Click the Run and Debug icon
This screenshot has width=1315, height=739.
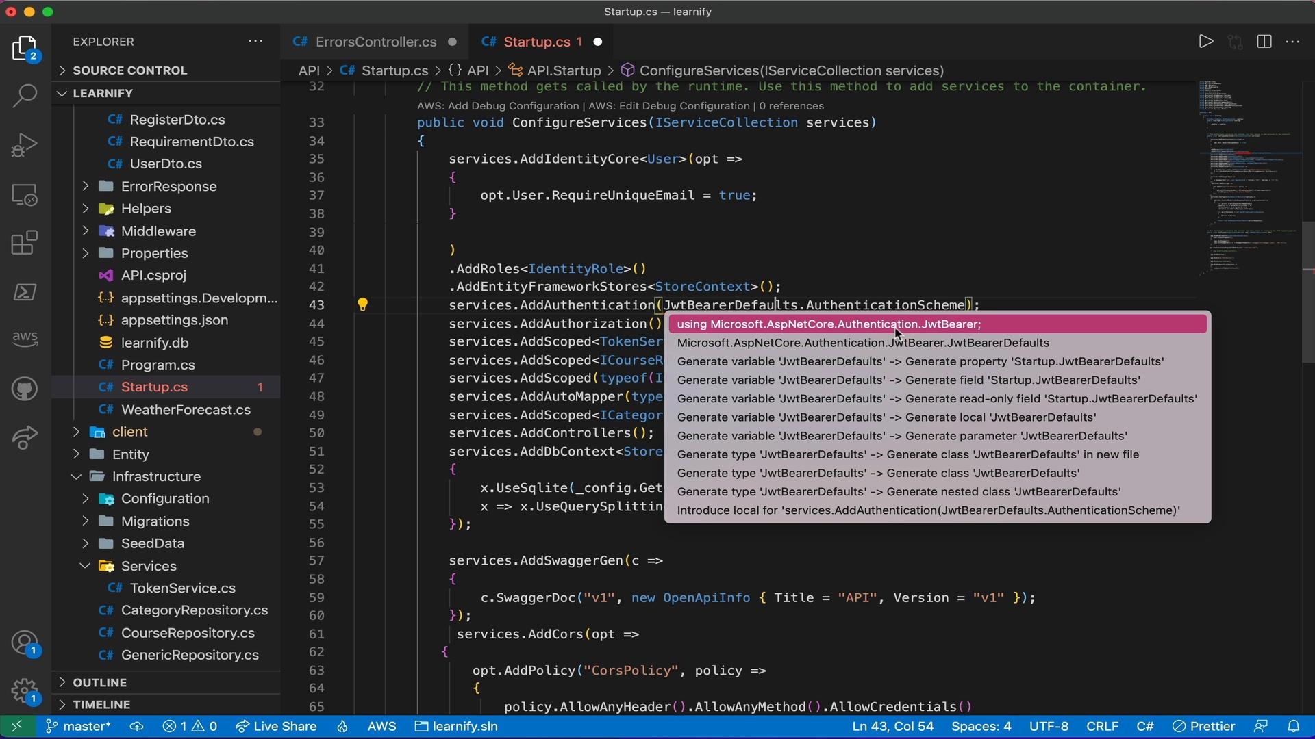click(25, 144)
